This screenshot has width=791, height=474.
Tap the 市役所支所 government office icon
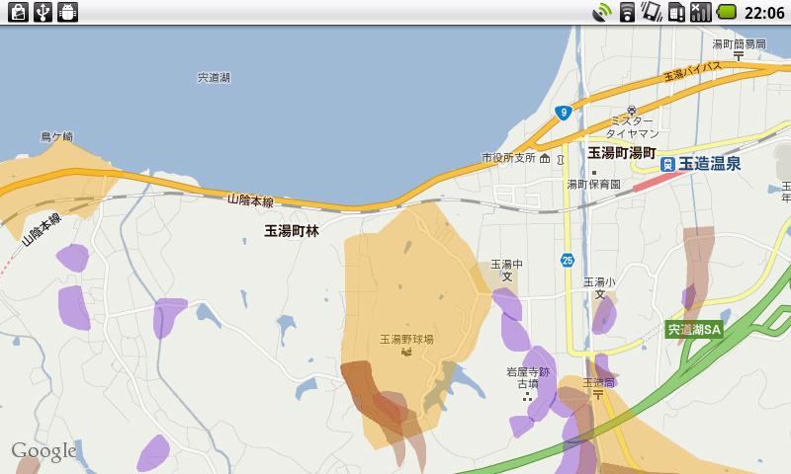click(x=545, y=159)
